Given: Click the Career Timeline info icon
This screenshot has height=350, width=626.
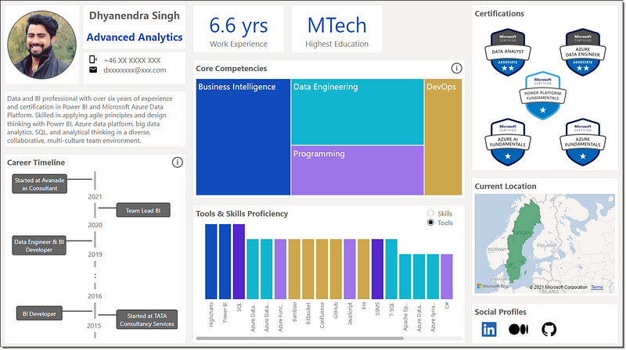Looking at the screenshot, I should (x=178, y=162).
